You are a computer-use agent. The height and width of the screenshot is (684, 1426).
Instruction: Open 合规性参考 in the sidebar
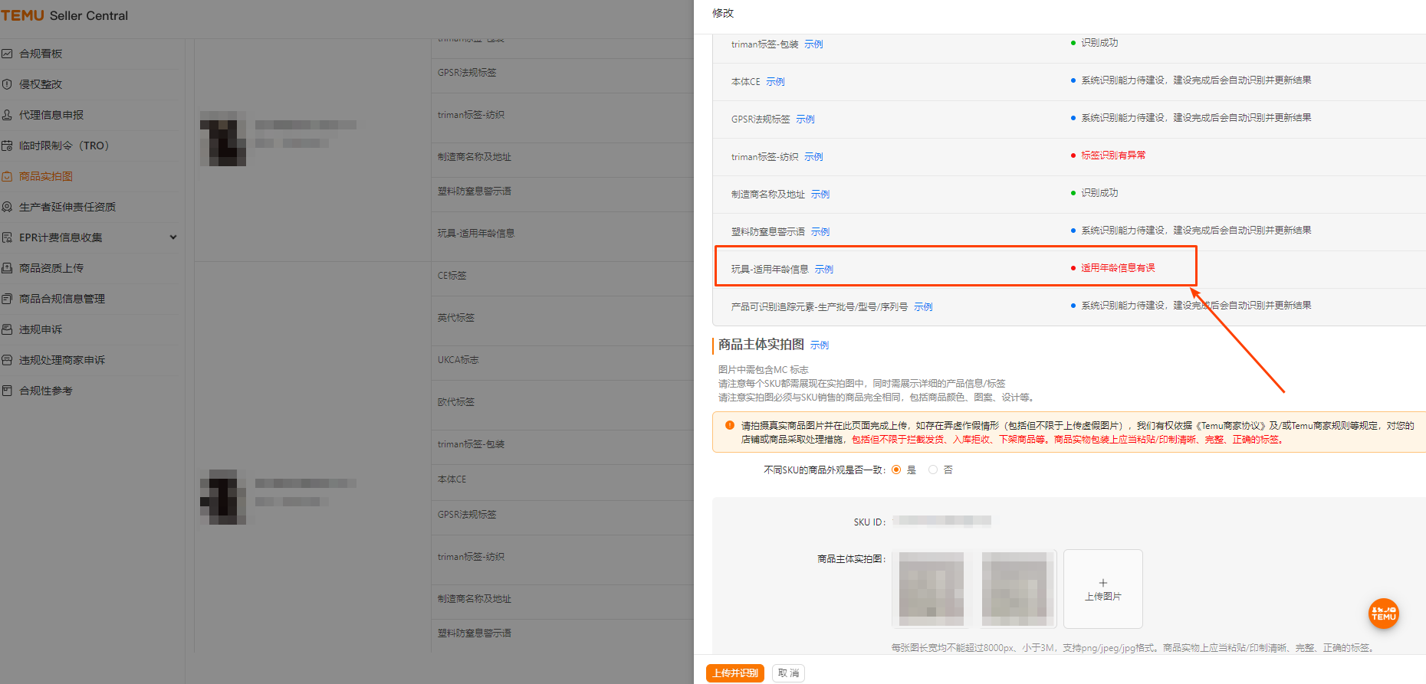45,391
